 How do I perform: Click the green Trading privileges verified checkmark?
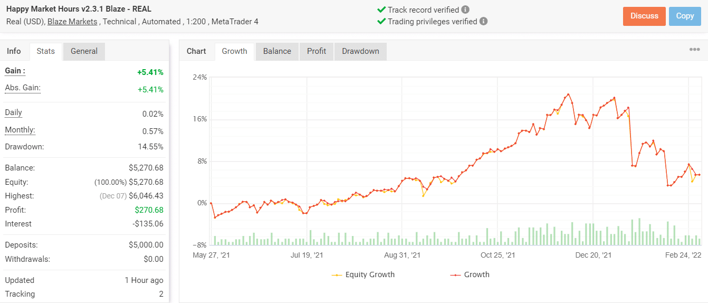pyautogui.click(x=381, y=22)
